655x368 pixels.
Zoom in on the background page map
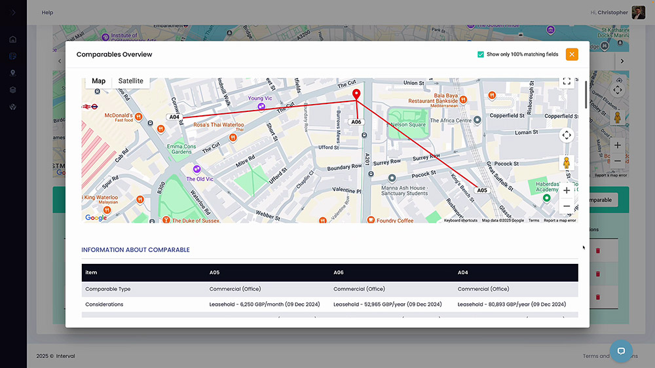pos(618,145)
